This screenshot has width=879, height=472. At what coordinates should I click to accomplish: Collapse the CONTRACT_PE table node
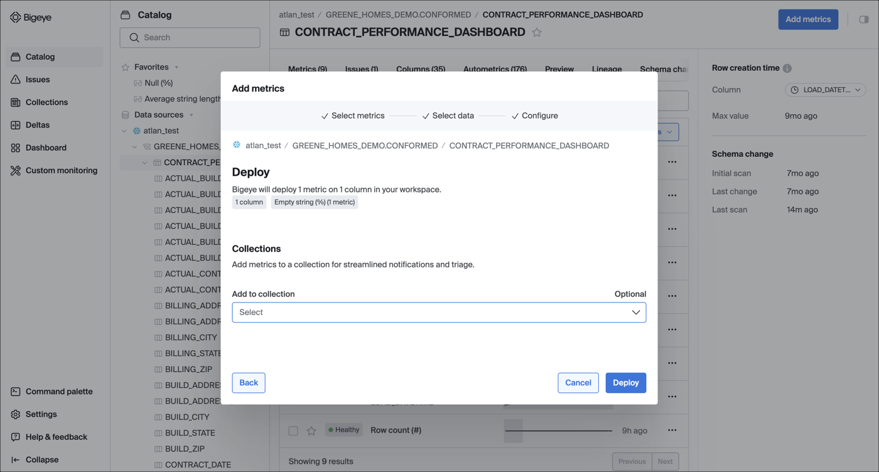click(145, 163)
